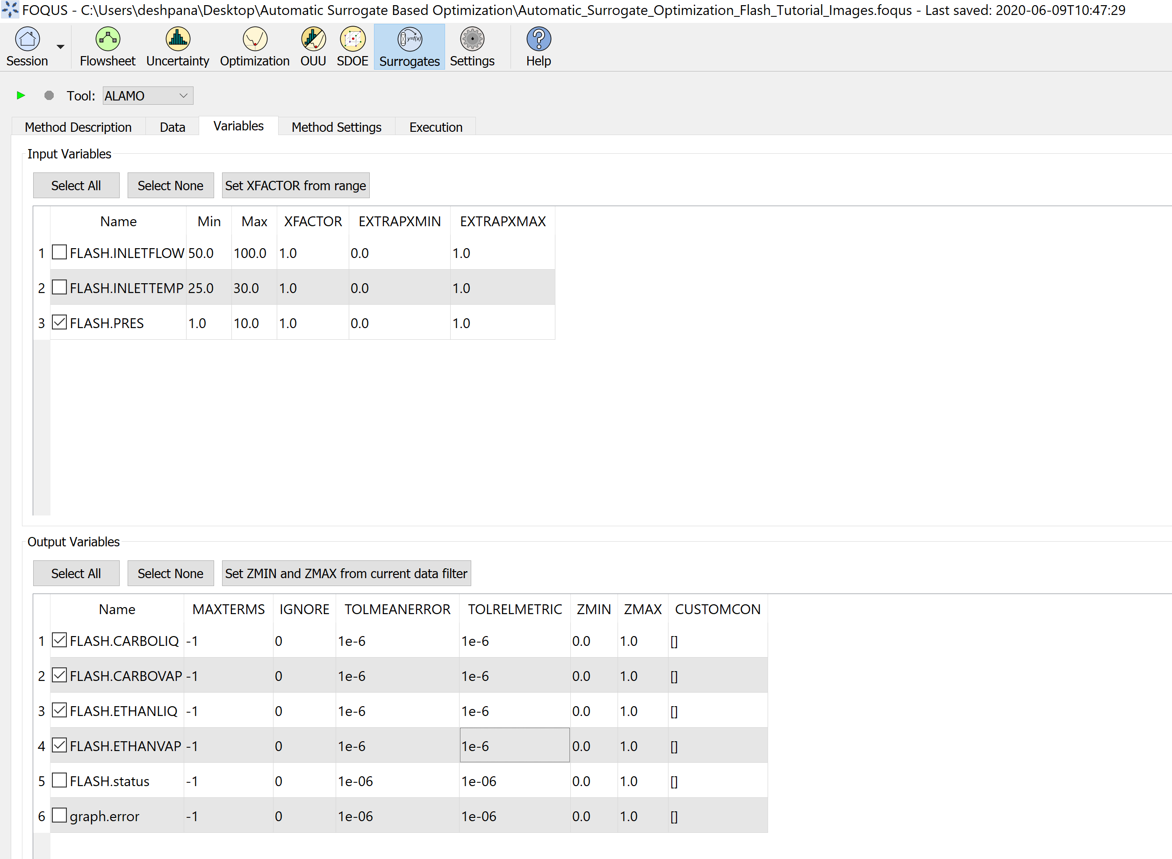Viewport: 1172px width, 859px height.
Task: Select the Uncertainty tool
Action: 177,46
